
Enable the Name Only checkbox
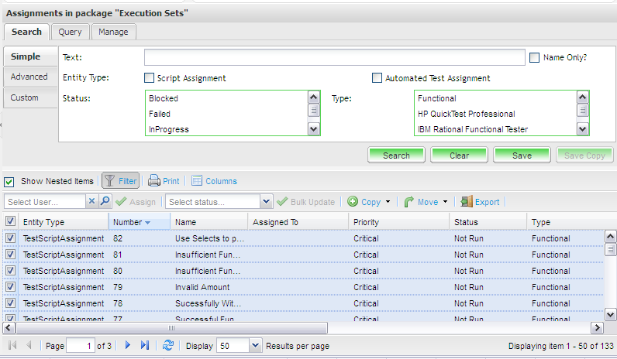click(x=534, y=57)
